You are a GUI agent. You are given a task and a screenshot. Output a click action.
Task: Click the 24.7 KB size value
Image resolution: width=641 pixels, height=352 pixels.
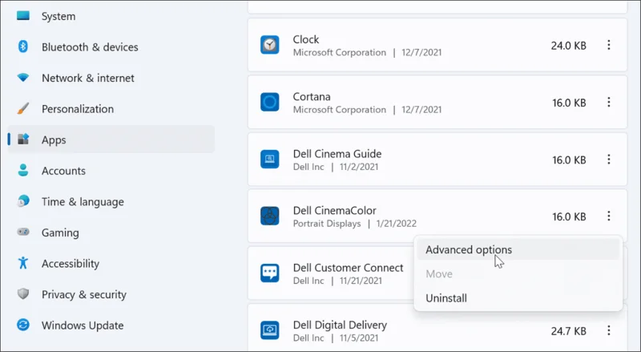569,330
